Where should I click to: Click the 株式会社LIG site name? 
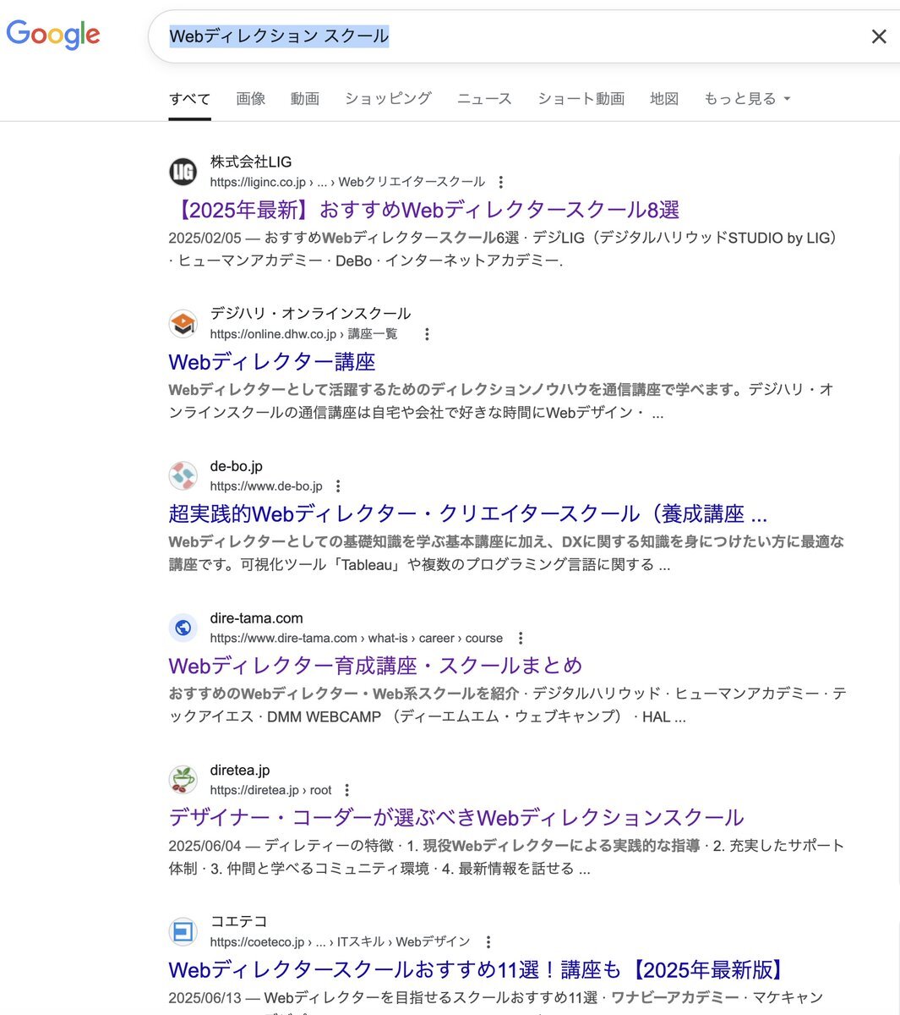pyautogui.click(x=251, y=162)
